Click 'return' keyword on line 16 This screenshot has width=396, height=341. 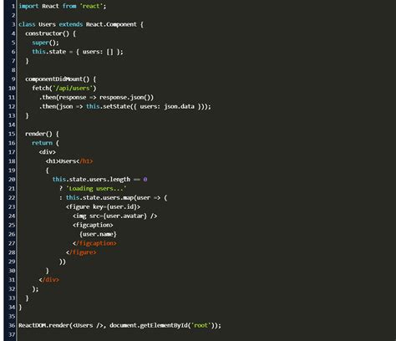coord(42,143)
